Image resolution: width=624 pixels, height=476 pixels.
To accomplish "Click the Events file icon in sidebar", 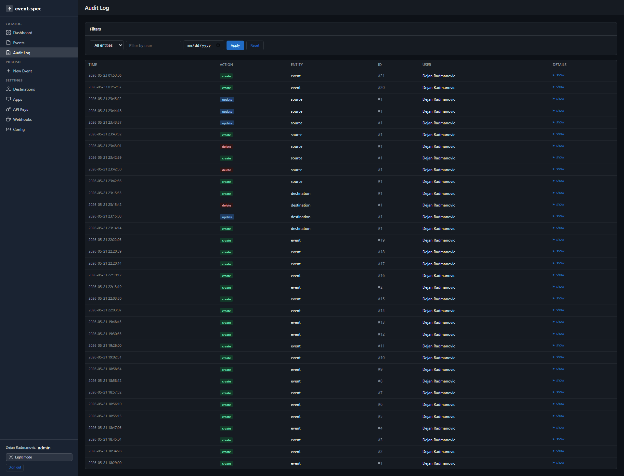I will (x=8, y=43).
